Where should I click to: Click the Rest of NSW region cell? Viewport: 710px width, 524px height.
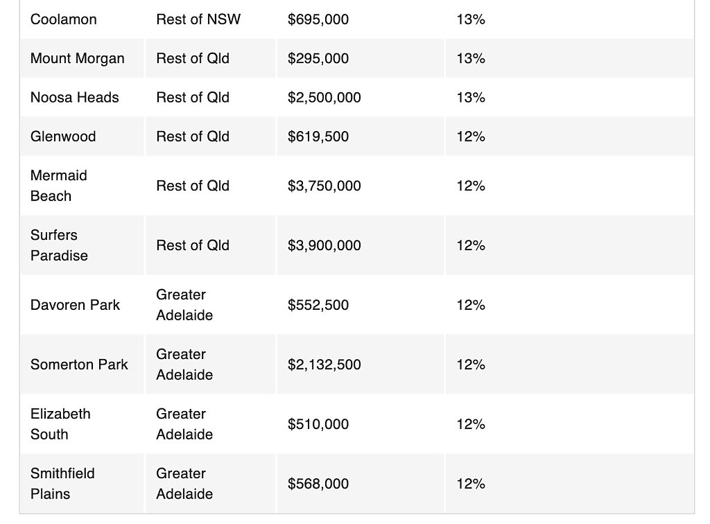211,19
